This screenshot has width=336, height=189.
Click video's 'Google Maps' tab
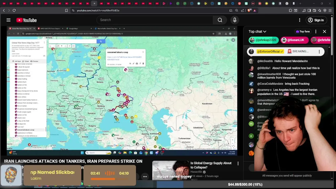[79, 28]
